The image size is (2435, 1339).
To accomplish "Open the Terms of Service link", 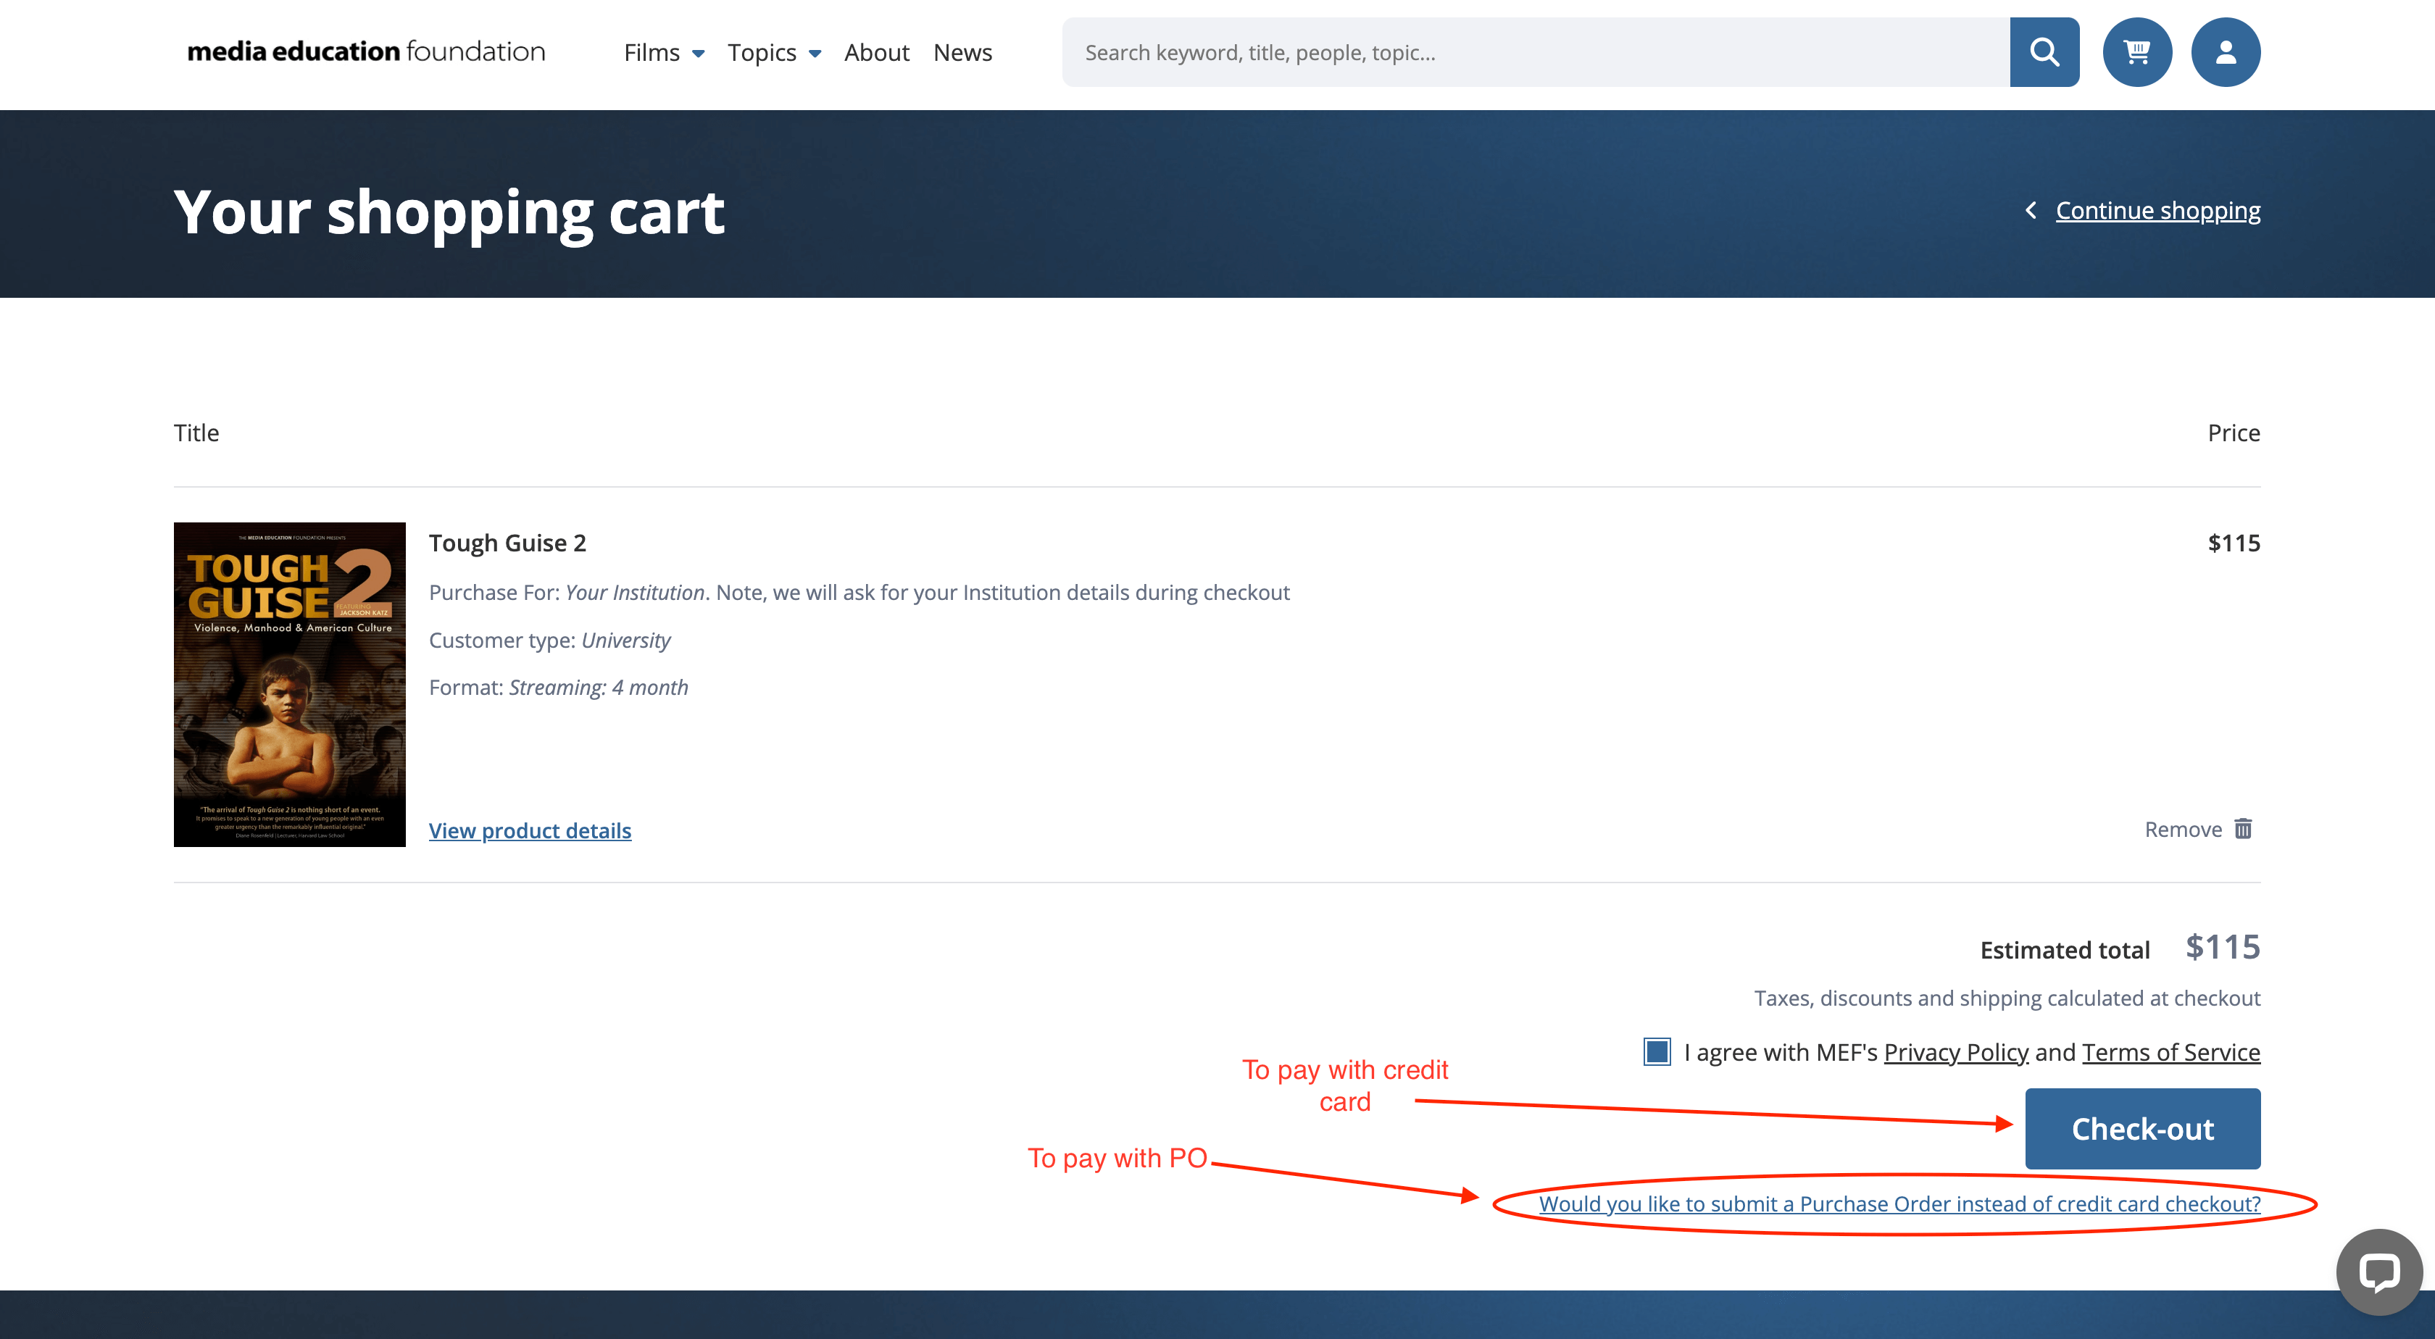I will pos(2171,1052).
